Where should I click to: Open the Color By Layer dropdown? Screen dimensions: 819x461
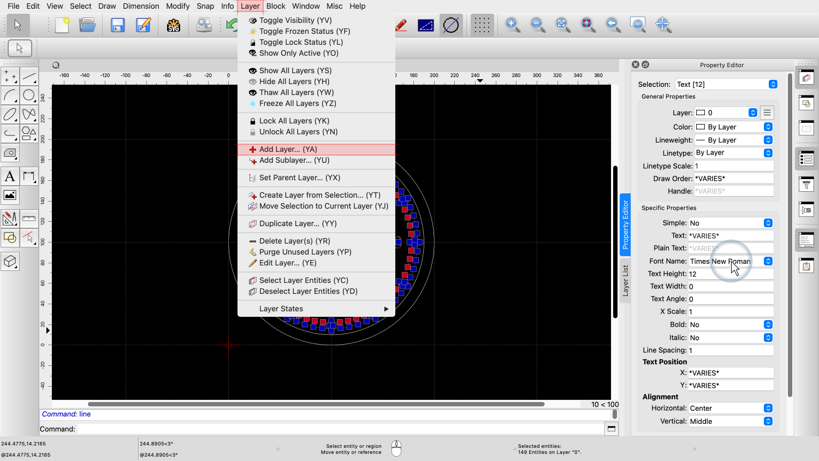(734, 127)
